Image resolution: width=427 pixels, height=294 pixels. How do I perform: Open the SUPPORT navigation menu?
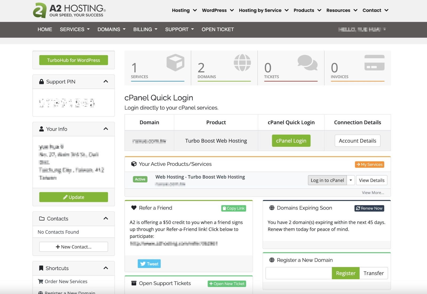pos(180,29)
